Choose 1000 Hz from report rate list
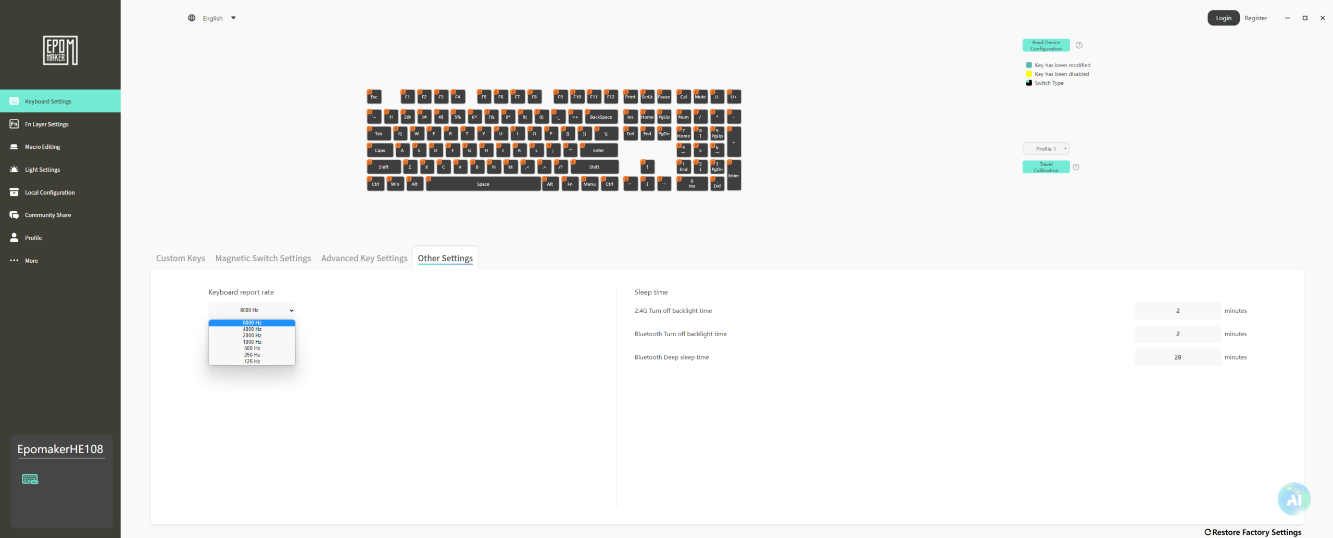The image size is (1333, 538). (252, 342)
